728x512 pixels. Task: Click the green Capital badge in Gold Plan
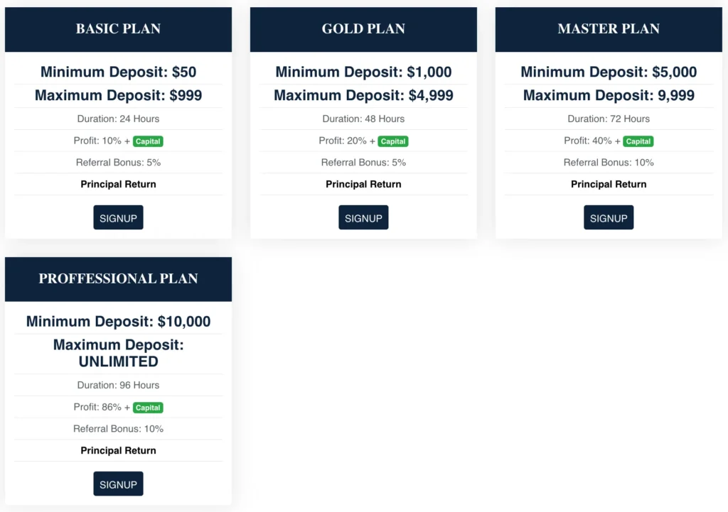click(x=393, y=141)
